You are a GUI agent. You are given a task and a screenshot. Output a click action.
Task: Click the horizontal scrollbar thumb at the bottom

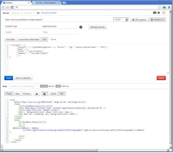(x=50, y=150)
